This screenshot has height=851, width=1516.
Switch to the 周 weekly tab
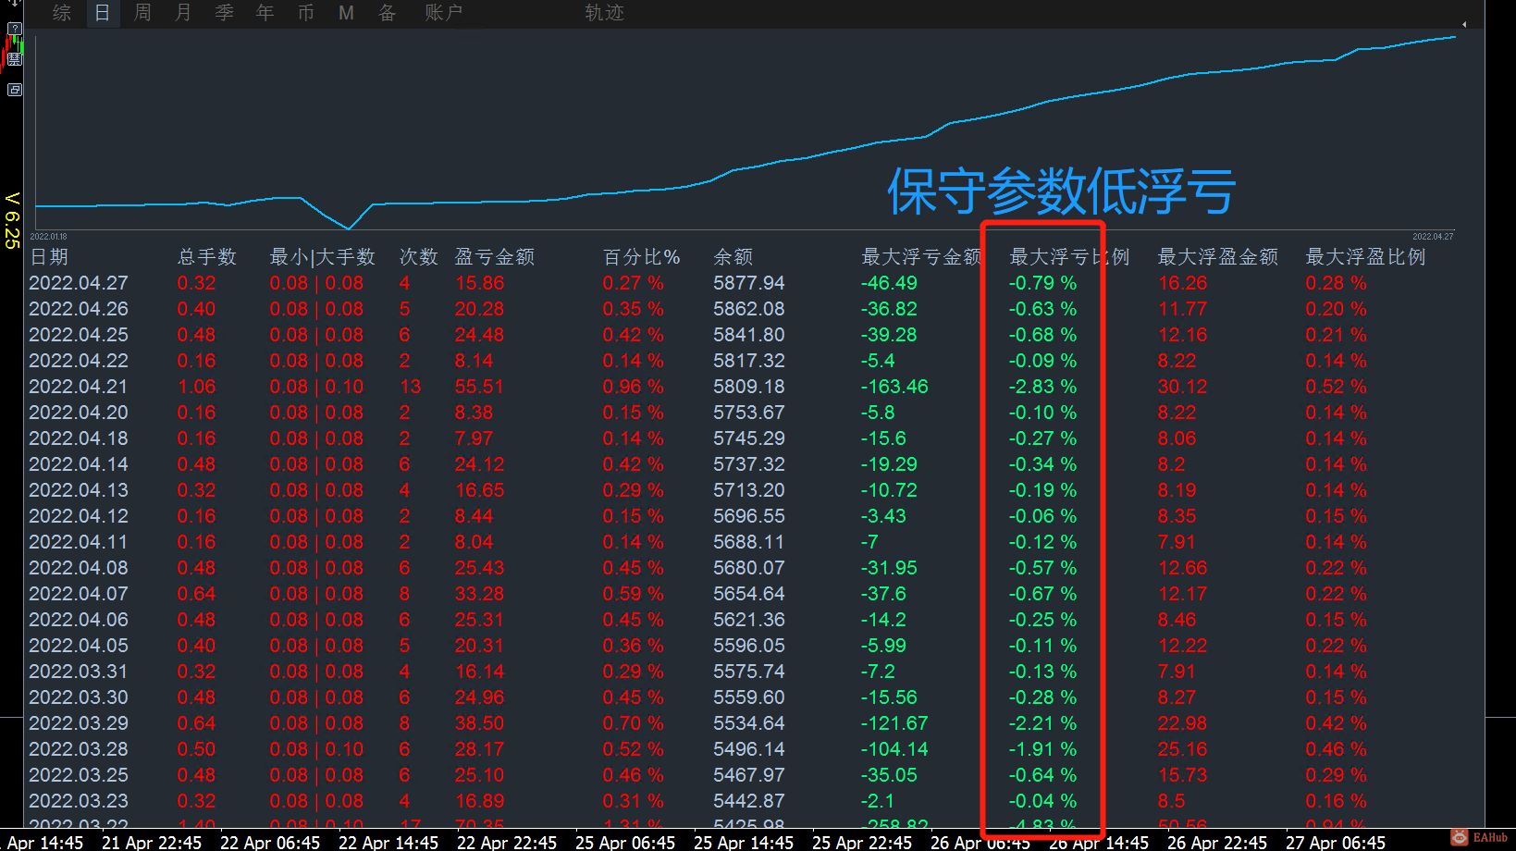tap(142, 13)
